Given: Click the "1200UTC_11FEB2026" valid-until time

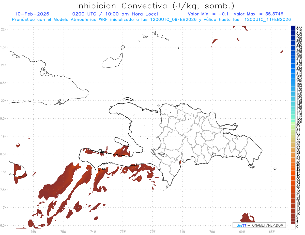Looking at the screenshot, I should pyautogui.click(x=267, y=20).
